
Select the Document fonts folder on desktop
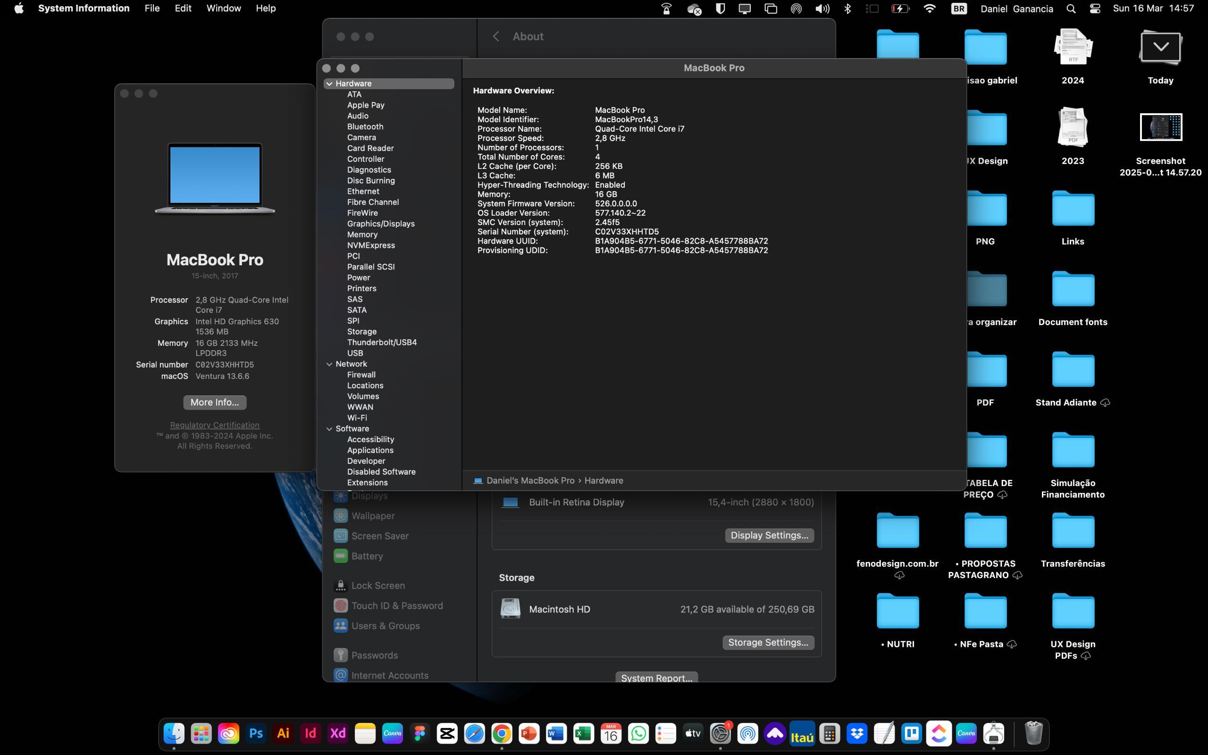pyautogui.click(x=1073, y=289)
